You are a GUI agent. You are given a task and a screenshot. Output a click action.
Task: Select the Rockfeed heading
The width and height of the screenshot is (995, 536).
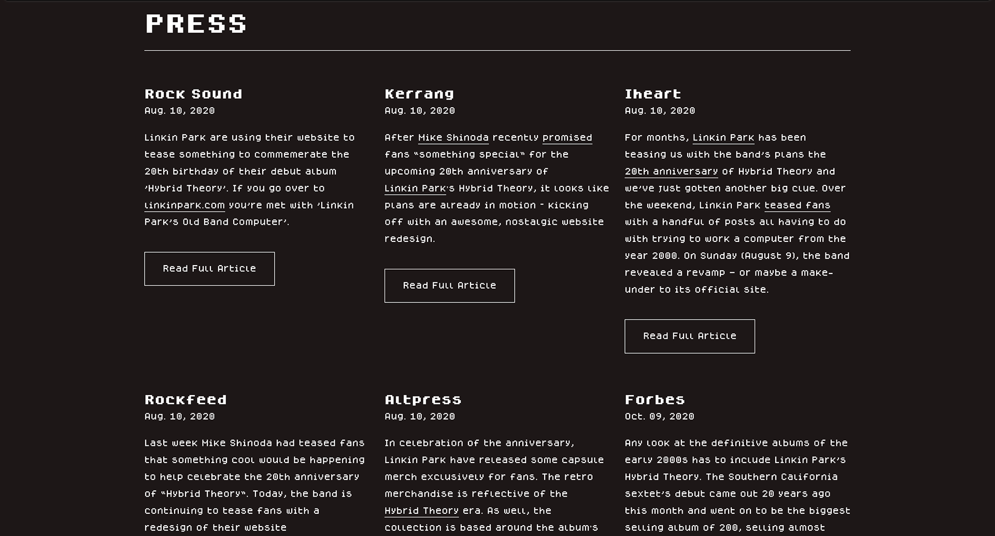click(x=186, y=400)
